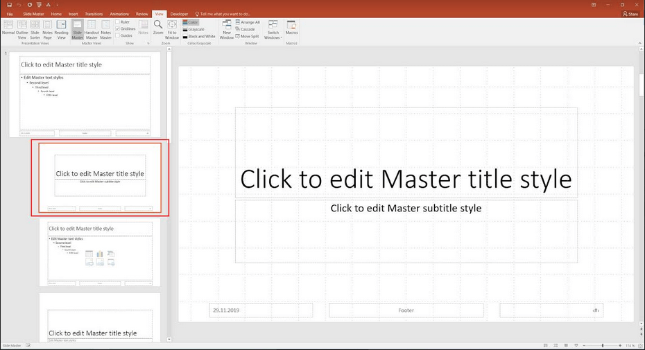The image size is (645, 350).
Task: Click the Redo/Repeat icon in the quick access toolbar
Action: [x=29, y=5]
